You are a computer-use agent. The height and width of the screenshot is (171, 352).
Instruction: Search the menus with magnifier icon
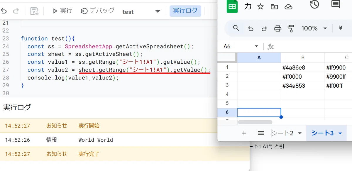click(x=236, y=28)
